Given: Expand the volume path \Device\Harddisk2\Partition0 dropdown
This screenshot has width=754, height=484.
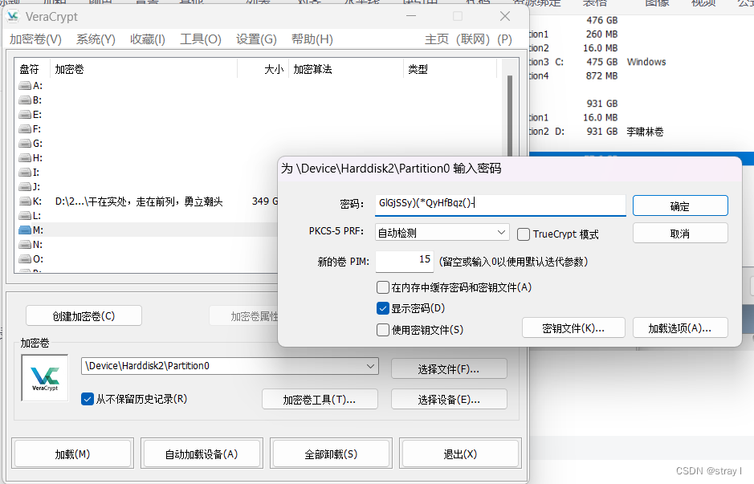Looking at the screenshot, I should coord(370,366).
